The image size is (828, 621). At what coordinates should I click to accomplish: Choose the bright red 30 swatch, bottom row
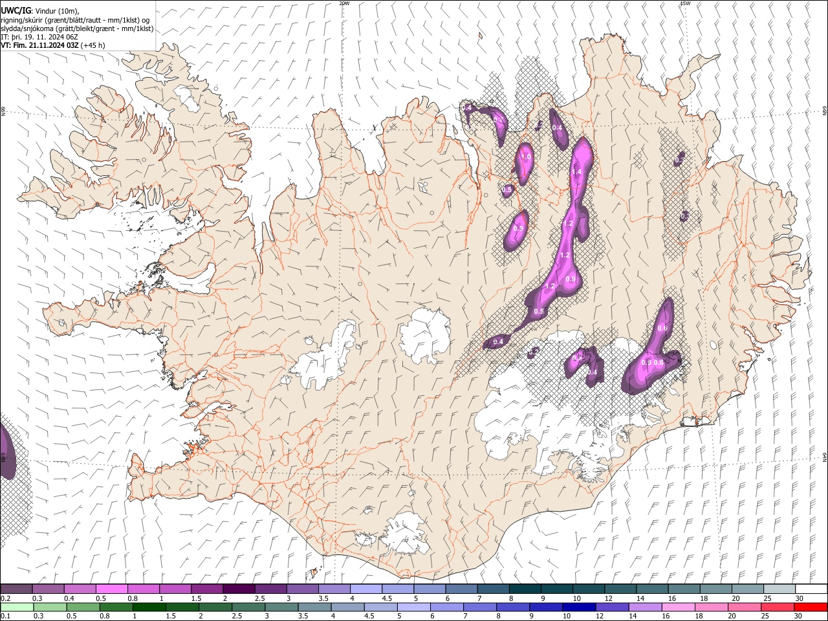click(x=811, y=607)
